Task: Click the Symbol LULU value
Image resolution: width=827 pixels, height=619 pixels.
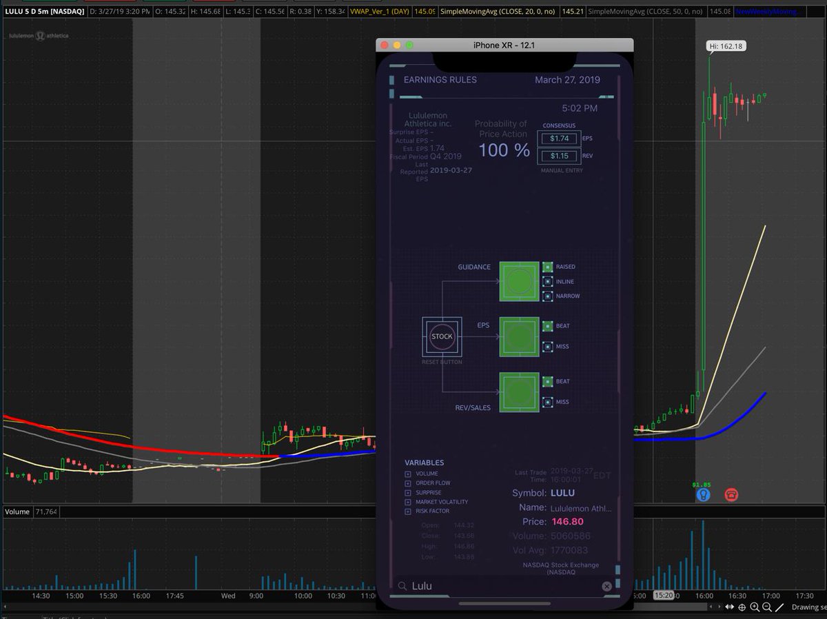Action: point(562,493)
